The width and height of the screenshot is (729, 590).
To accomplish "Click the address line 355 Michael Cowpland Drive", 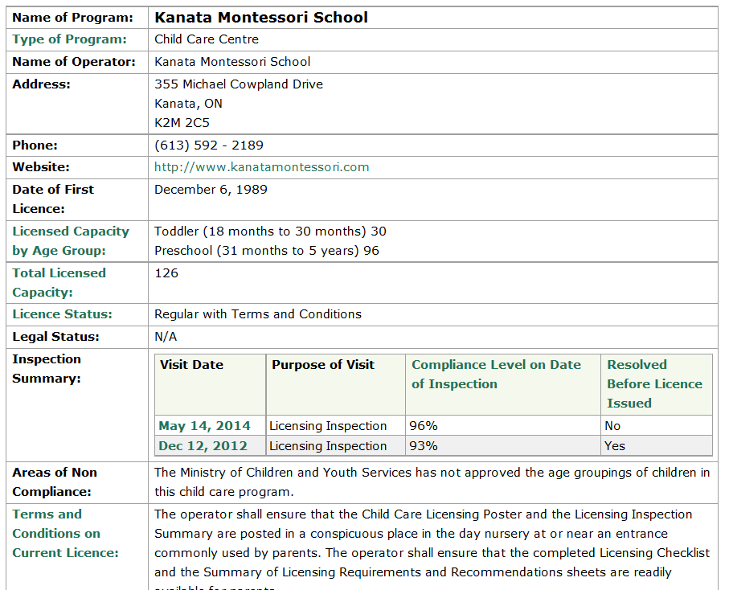I will click(x=238, y=84).
